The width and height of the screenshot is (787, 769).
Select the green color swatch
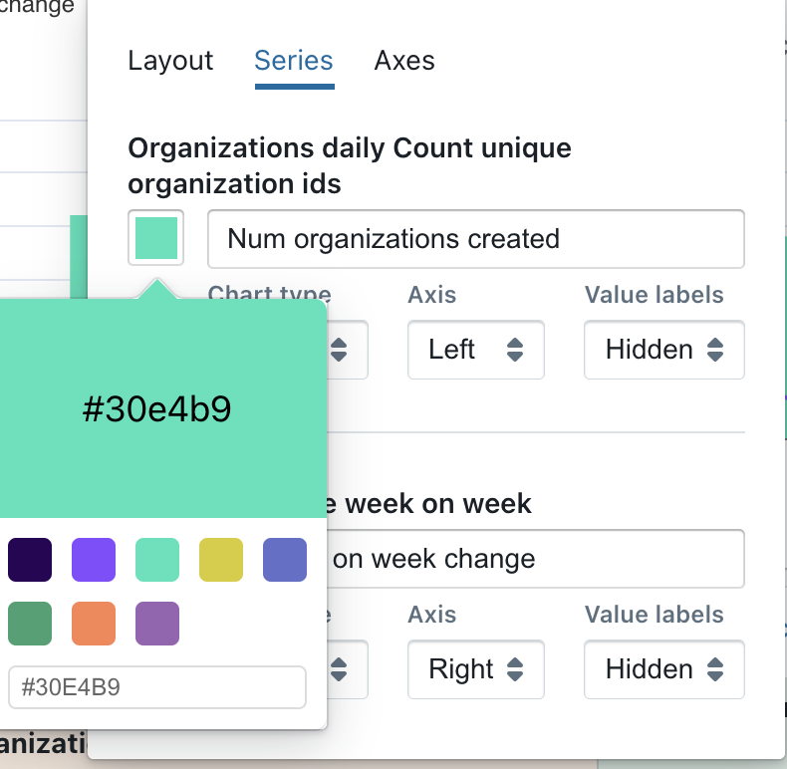[x=30, y=624]
